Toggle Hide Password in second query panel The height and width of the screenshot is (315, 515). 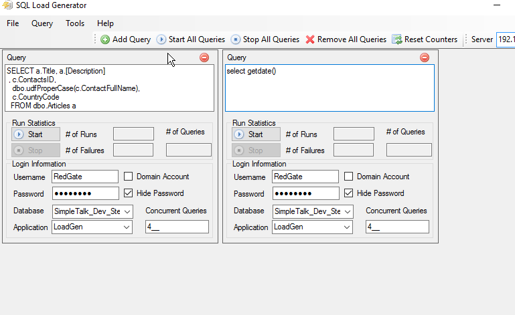click(x=348, y=193)
